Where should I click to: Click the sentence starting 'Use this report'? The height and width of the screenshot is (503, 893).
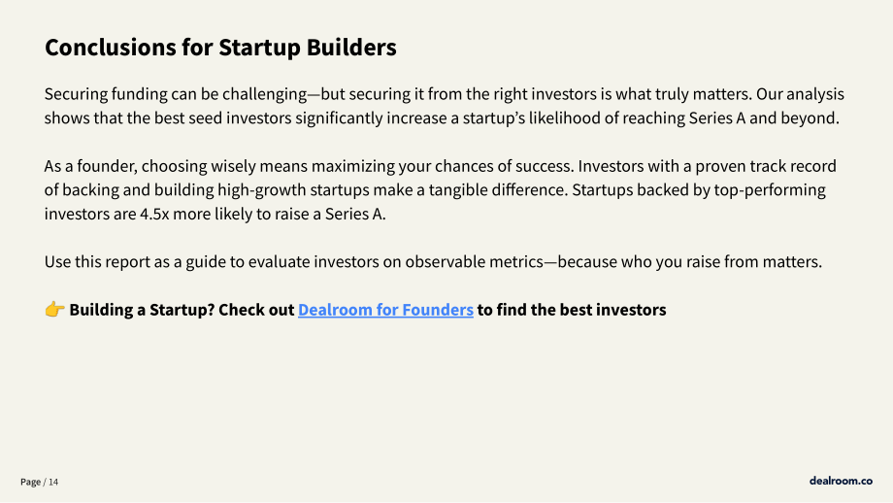point(434,262)
